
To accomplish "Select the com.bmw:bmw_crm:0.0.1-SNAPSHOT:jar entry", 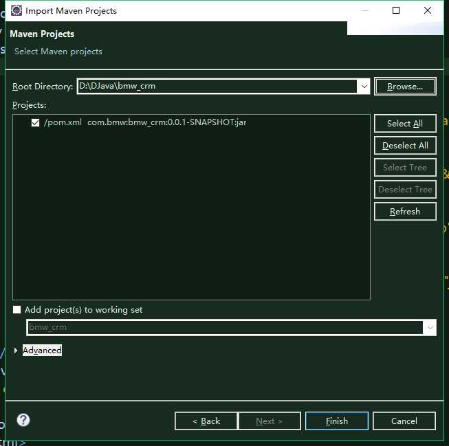I will (x=166, y=122).
